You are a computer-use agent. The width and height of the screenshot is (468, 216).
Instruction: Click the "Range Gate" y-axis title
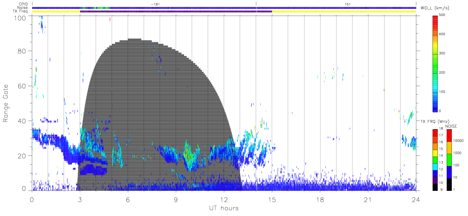[6, 103]
